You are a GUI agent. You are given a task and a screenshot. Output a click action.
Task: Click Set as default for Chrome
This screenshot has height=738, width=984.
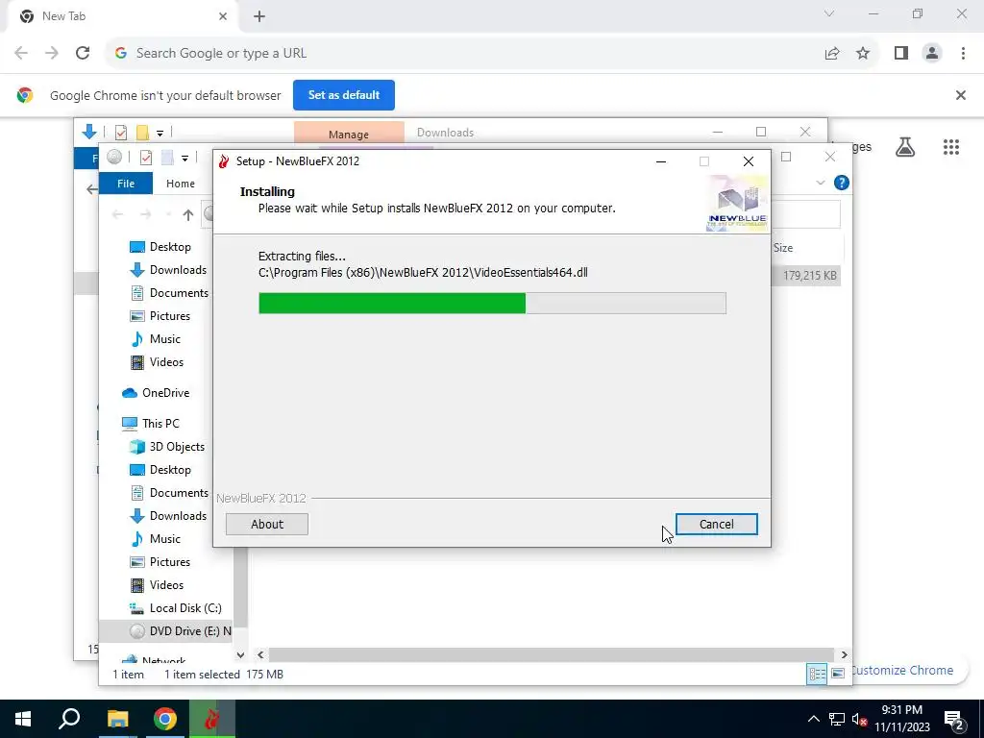tap(344, 95)
